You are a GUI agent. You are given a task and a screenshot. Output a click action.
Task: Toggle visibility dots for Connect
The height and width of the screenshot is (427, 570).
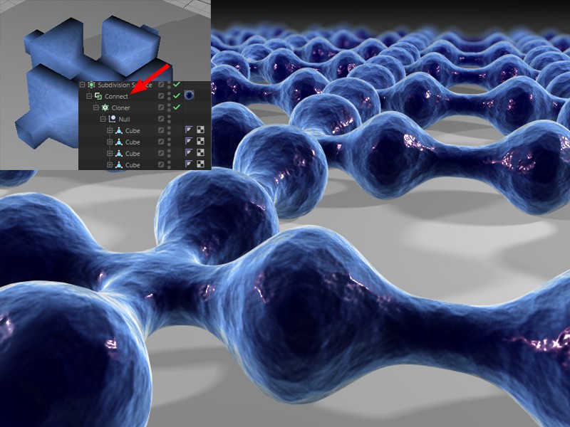169,96
